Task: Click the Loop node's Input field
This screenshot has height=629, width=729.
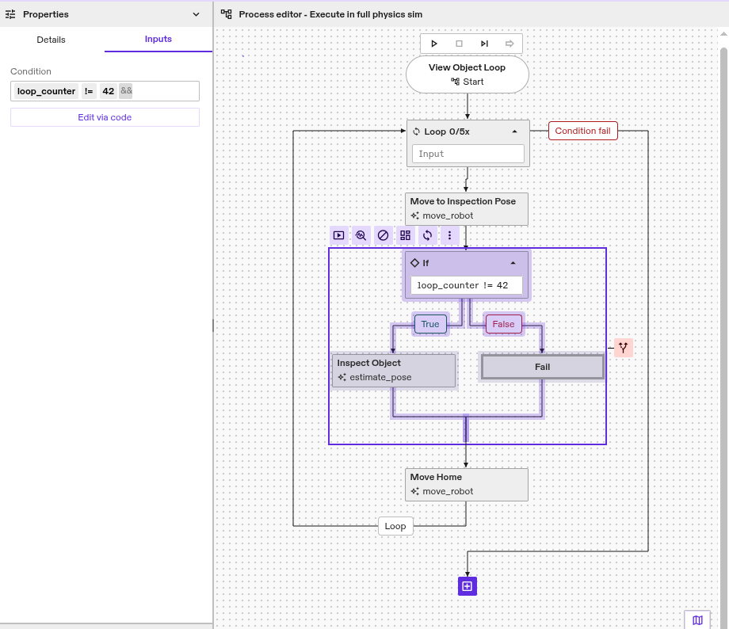Action: (468, 154)
